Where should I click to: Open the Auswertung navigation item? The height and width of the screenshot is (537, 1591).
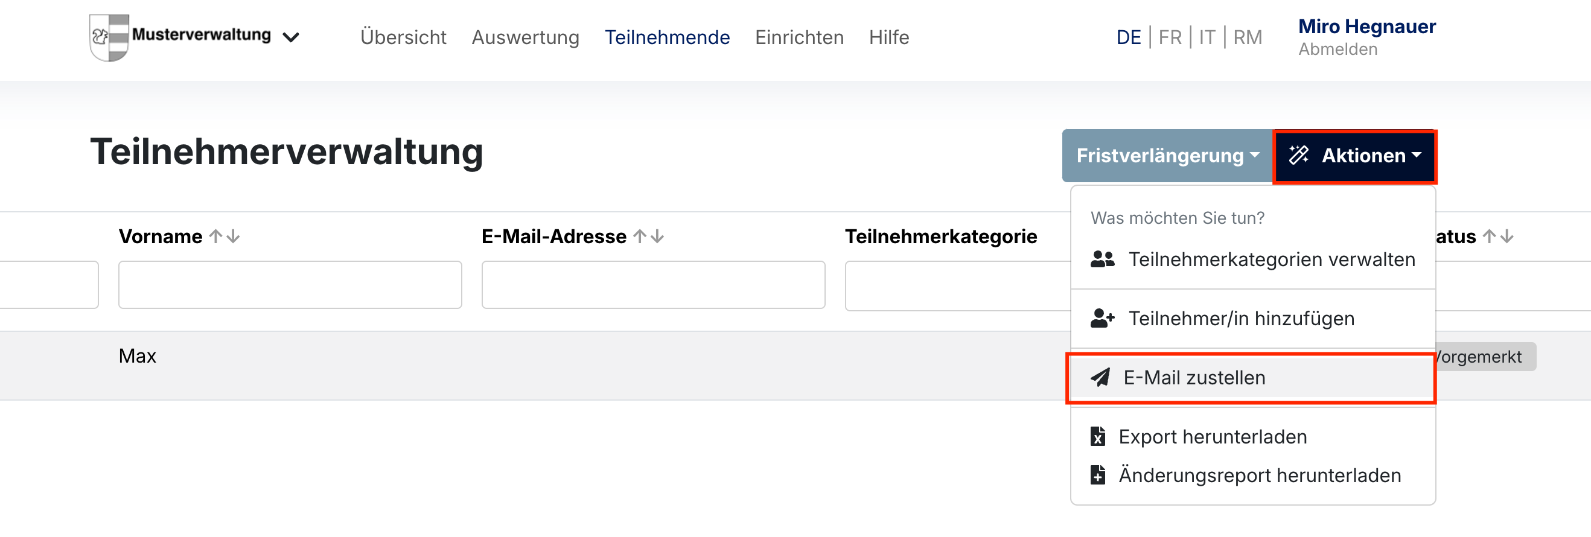(x=525, y=37)
